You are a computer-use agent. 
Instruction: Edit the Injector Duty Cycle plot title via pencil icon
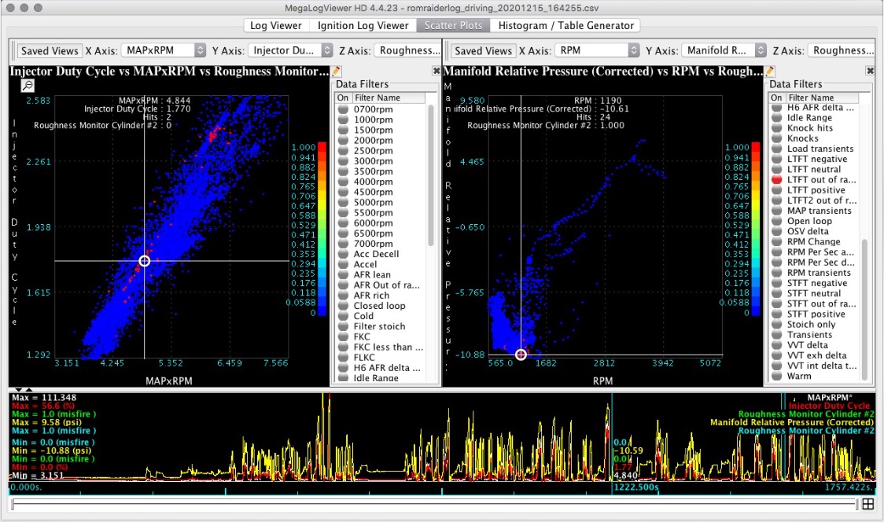point(336,71)
